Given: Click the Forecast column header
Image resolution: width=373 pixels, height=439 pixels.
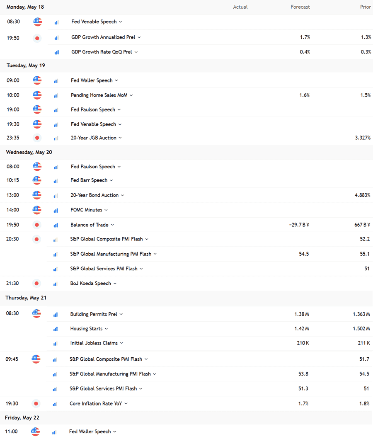Looking at the screenshot, I should click(x=300, y=7).
